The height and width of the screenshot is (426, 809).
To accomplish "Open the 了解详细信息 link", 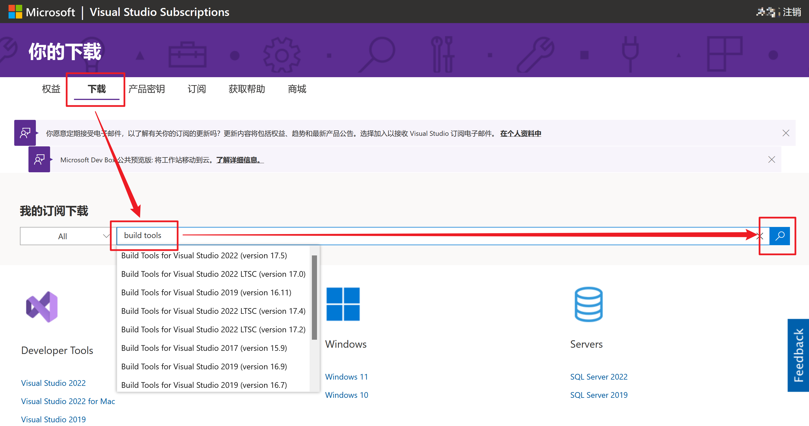I will click(x=240, y=160).
